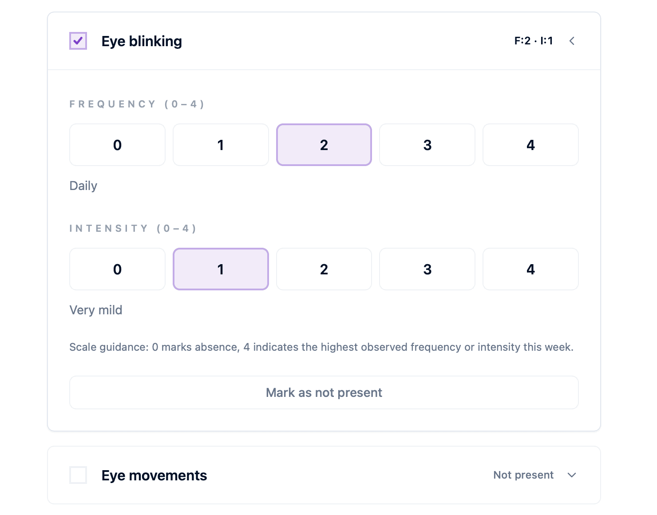This screenshot has width=657, height=515.
Task: Click the Mark as not present button
Action: (x=324, y=392)
